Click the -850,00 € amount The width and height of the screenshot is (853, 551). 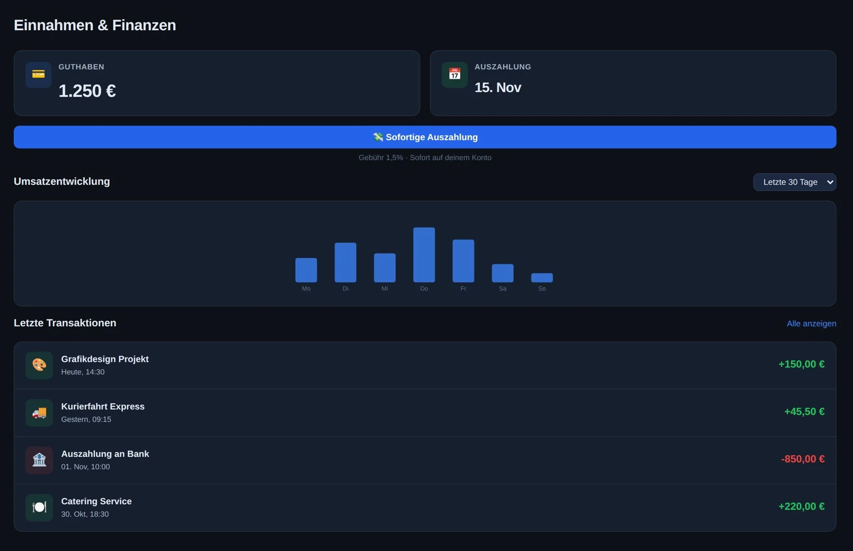(x=803, y=459)
